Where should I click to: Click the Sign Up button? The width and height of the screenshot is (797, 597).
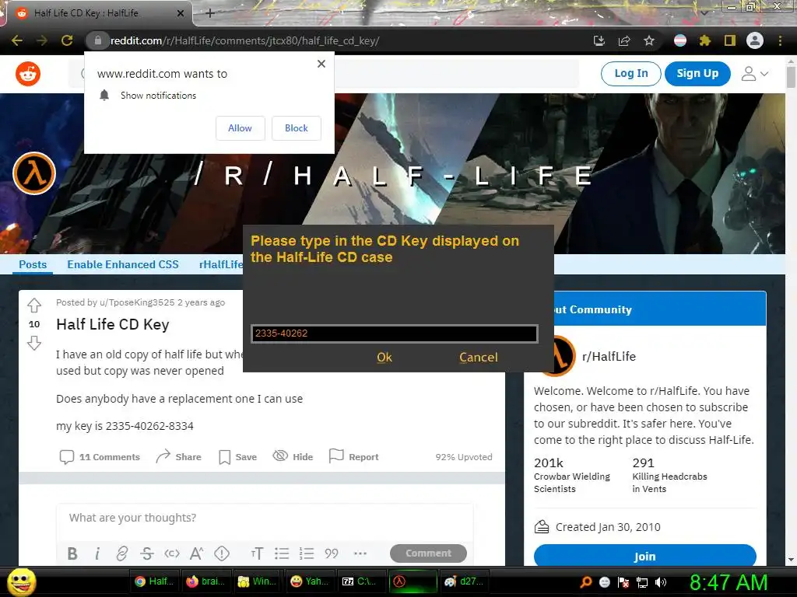click(697, 74)
